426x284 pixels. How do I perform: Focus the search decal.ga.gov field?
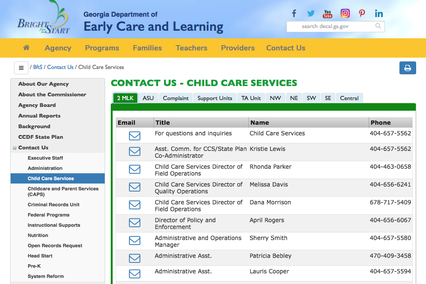click(336, 26)
